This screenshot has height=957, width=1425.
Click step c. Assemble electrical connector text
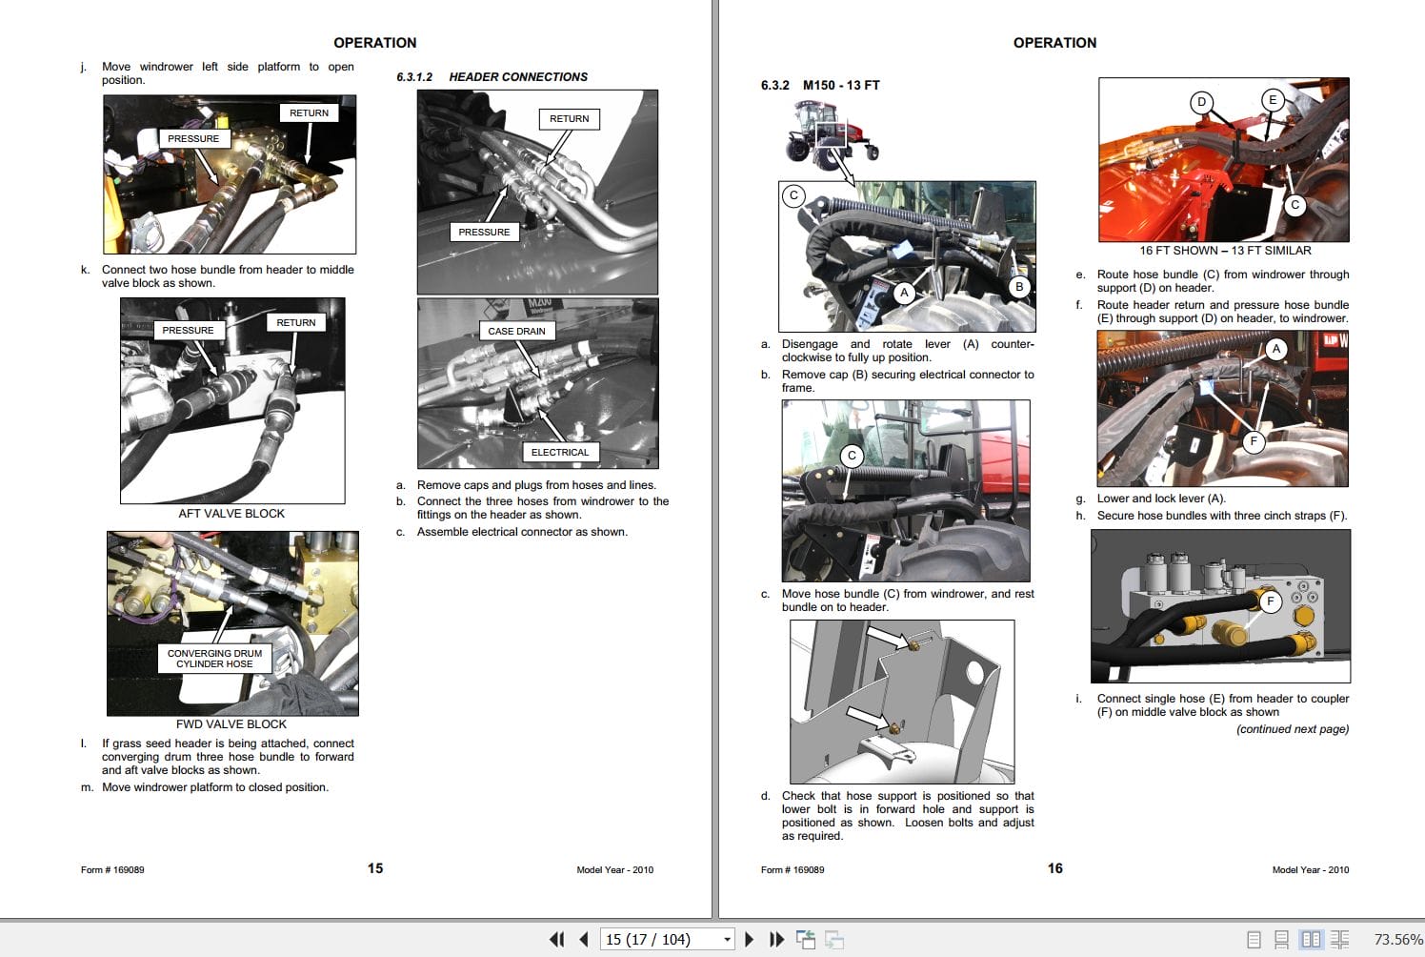pos(512,532)
